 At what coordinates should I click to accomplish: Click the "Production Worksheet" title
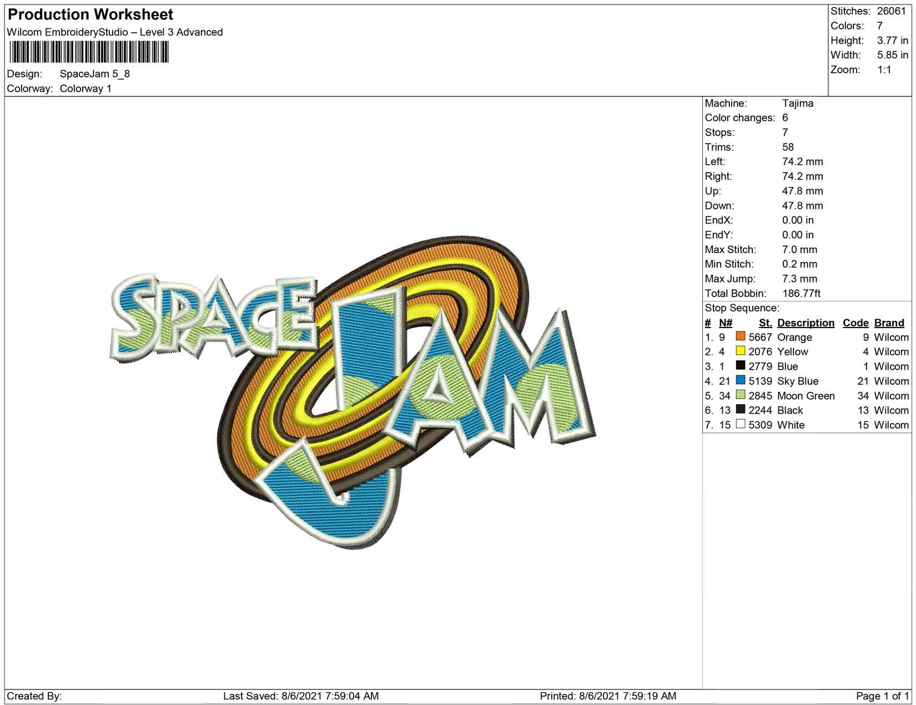point(90,14)
